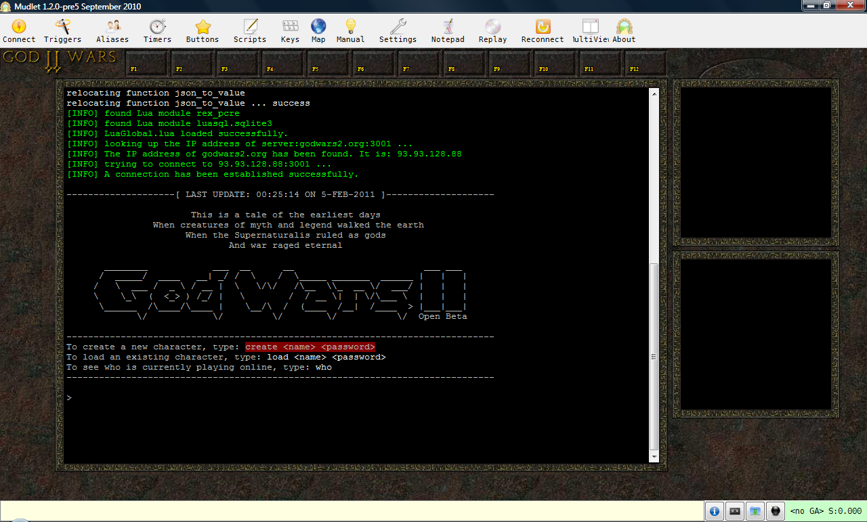867x522 pixels.
Task: Click the F2 macro button
Action: [192, 64]
